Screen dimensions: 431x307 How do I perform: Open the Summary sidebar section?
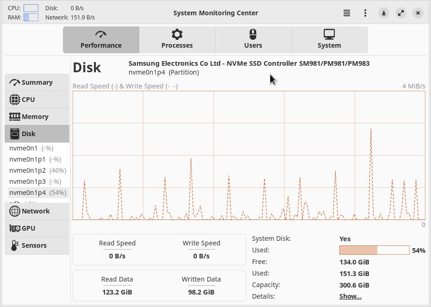(37, 82)
